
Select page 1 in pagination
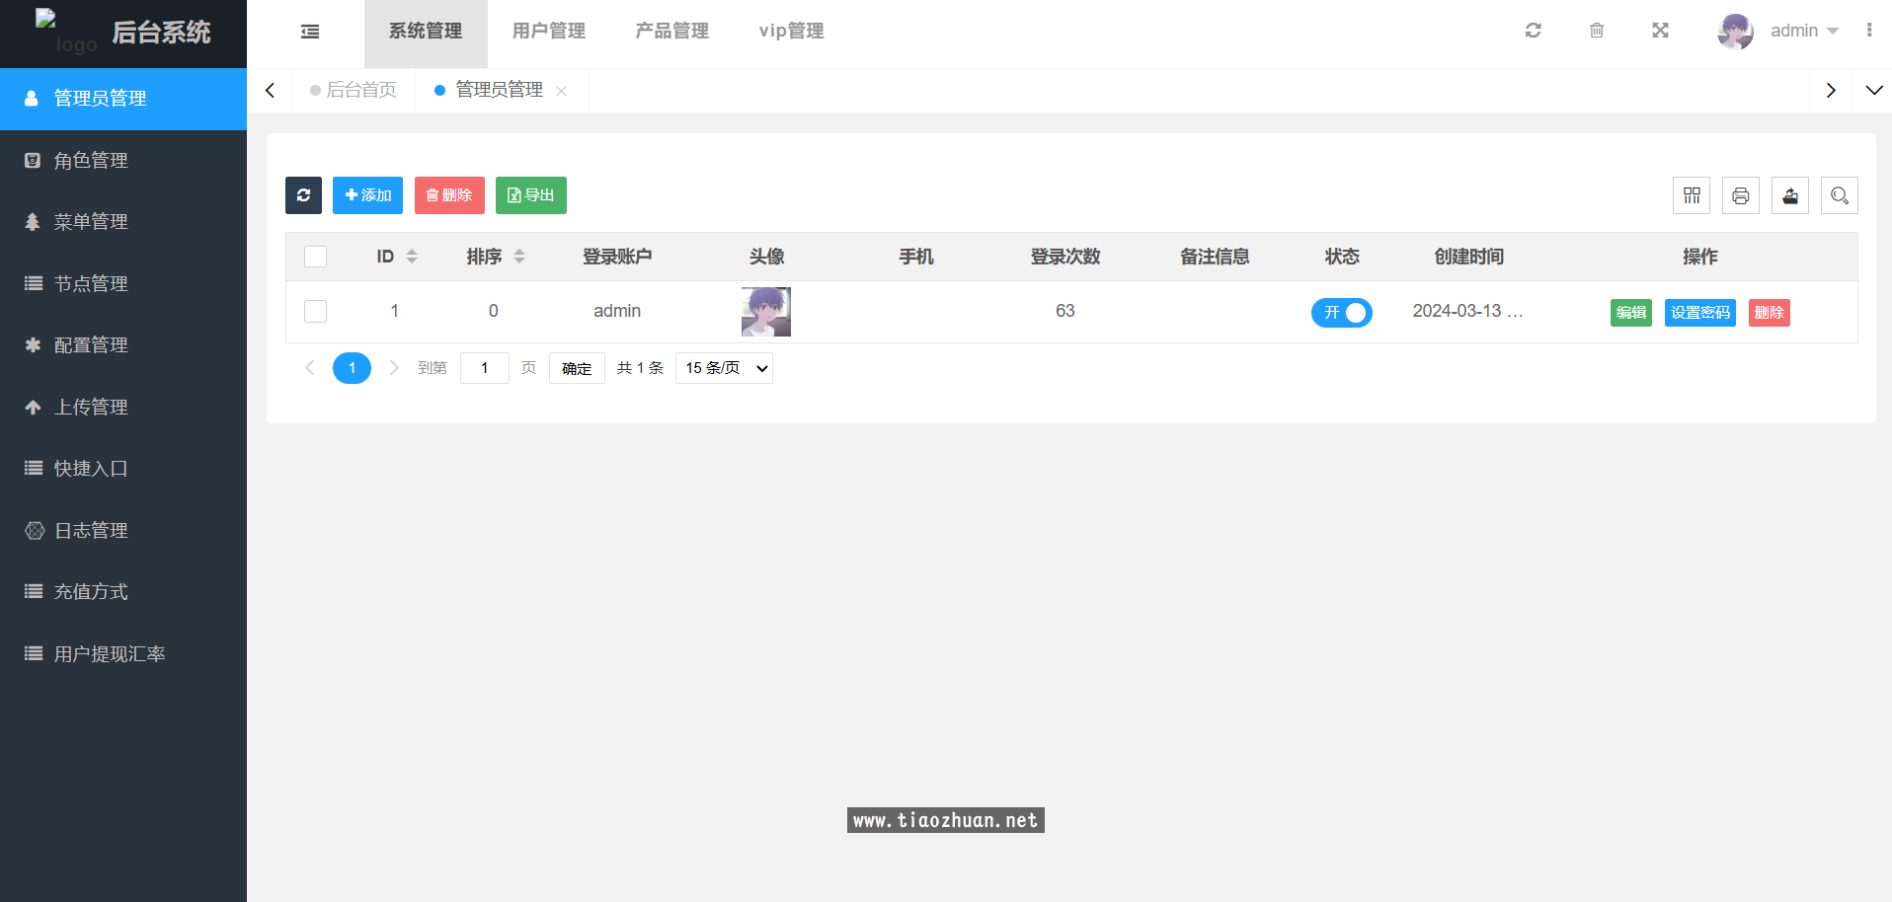coord(352,368)
